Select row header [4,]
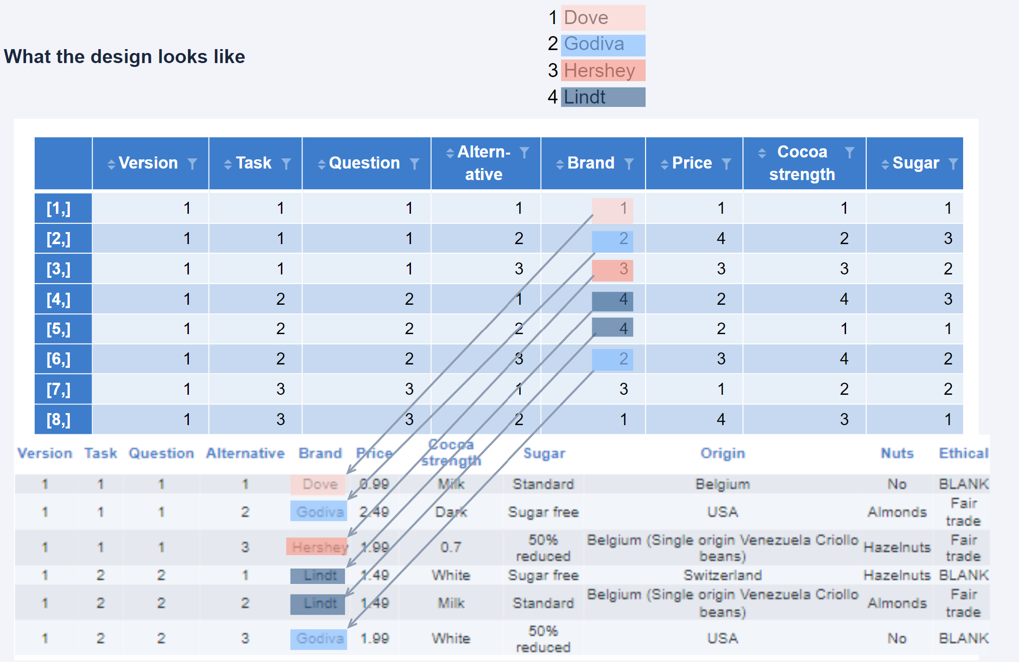The width and height of the screenshot is (1019, 662). [x=63, y=299]
